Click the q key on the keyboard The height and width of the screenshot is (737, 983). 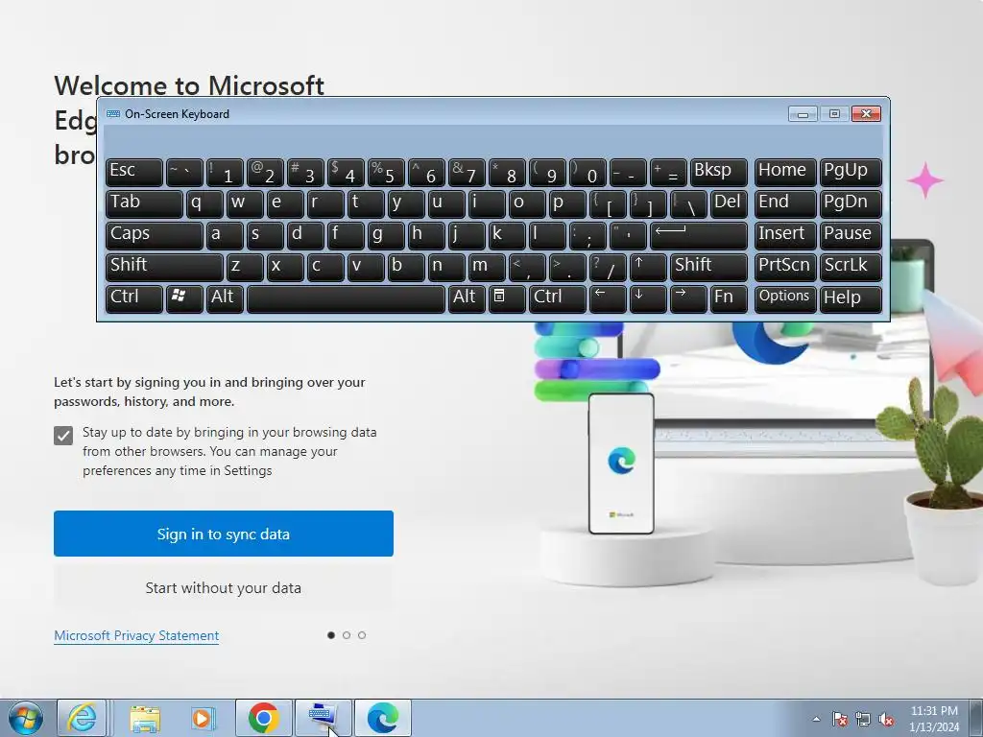205,203
